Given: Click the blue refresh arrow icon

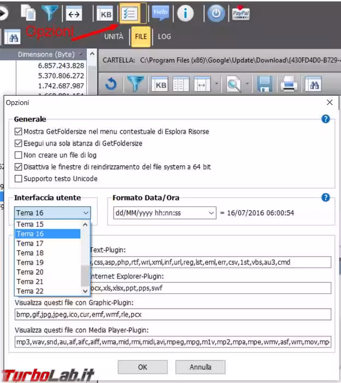Looking at the screenshot, I should [x=111, y=84].
